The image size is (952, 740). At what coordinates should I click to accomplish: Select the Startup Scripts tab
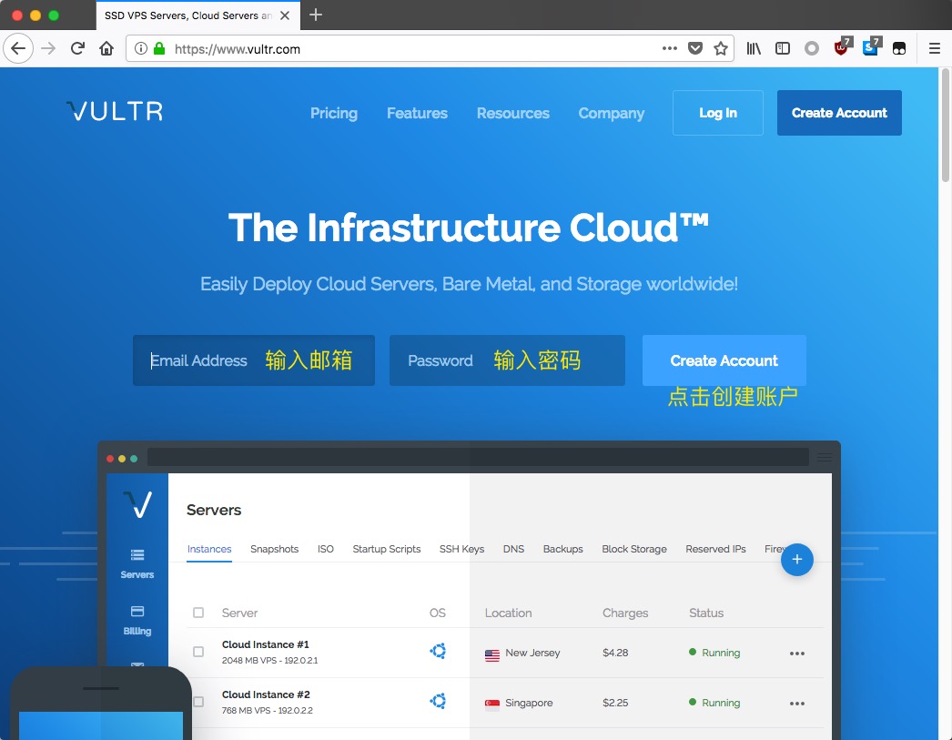coord(387,549)
